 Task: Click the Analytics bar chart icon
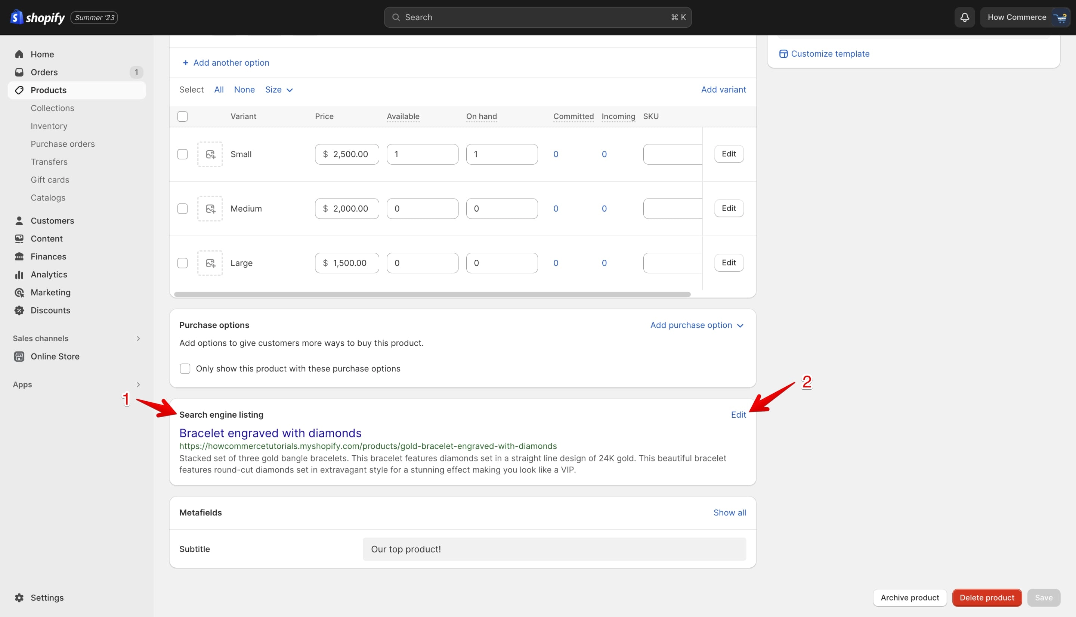(19, 275)
